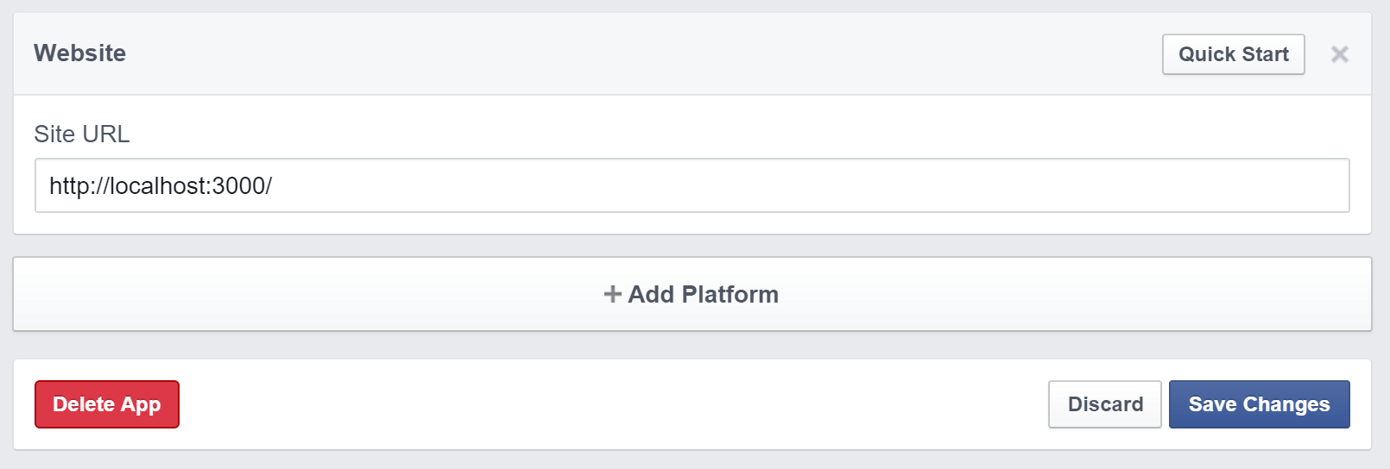Image resolution: width=1390 pixels, height=469 pixels.
Task: Open the Quick Start guide
Action: (x=1233, y=54)
